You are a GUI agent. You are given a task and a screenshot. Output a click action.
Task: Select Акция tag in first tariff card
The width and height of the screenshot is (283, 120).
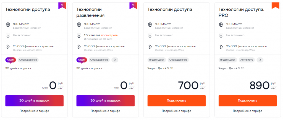tap(11, 59)
